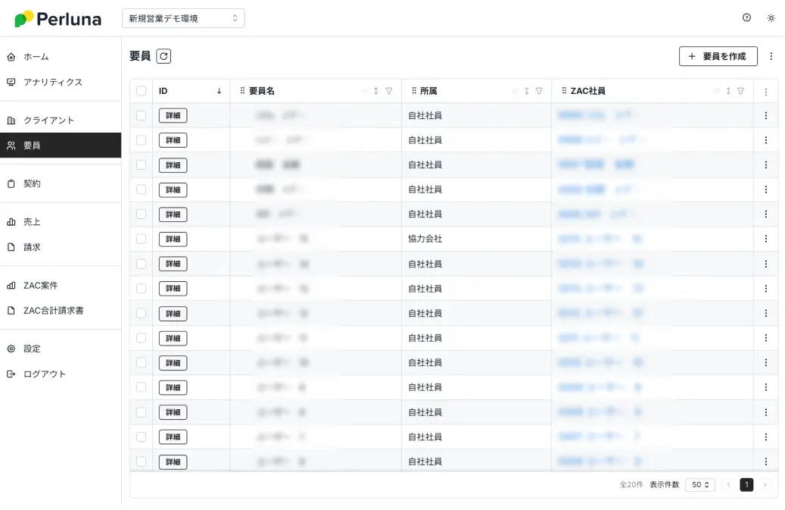The width and height of the screenshot is (785, 510).
Task: Open the column settings menu in table header
Action: [765, 92]
